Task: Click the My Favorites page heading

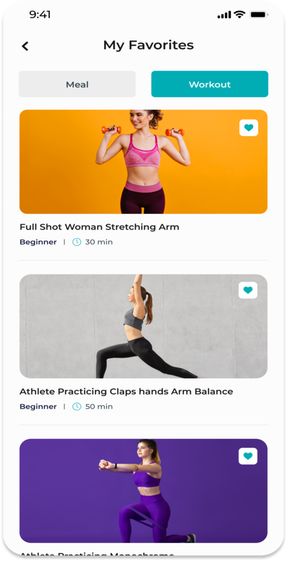Action: (148, 46)
